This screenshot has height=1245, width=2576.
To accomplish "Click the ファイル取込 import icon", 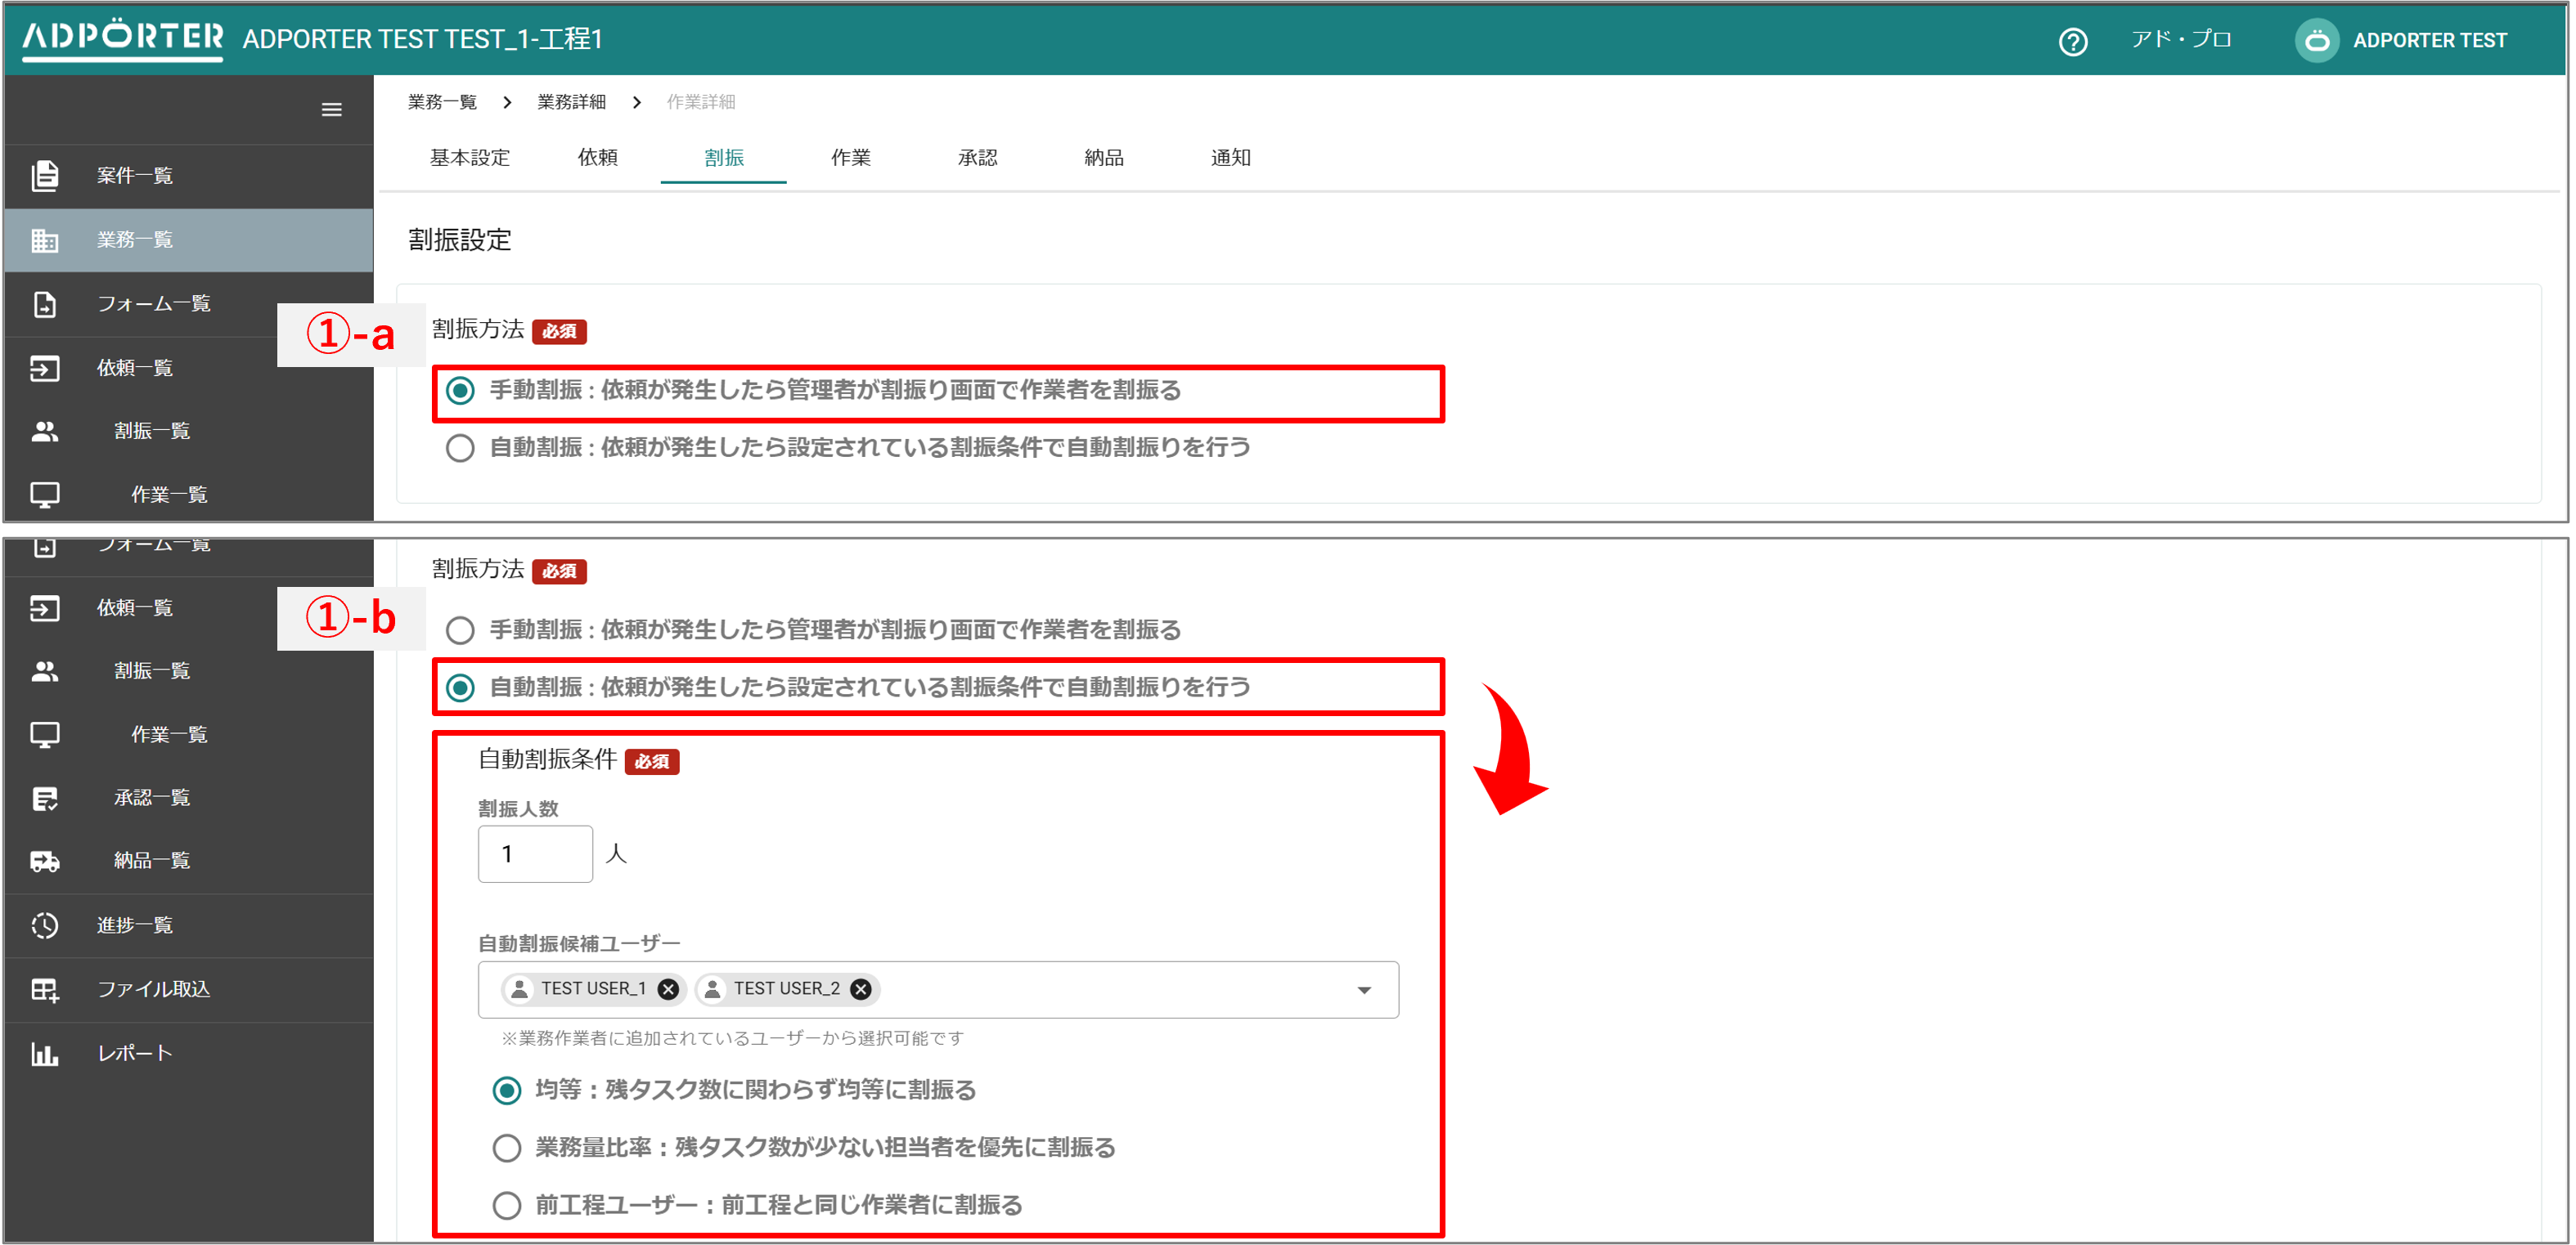I will point(45,989).
